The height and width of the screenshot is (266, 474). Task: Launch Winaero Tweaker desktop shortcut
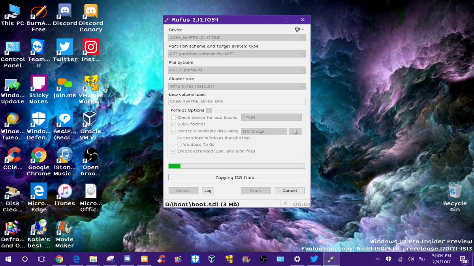[13, 126]
